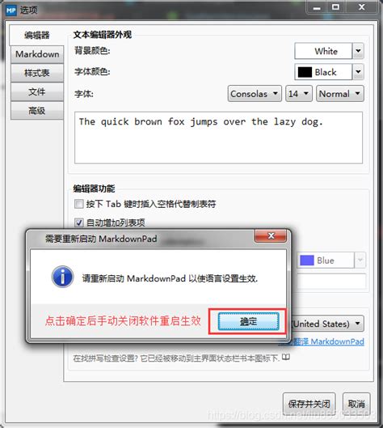Close the restart MarkdownPad dialog with red X

271,235
